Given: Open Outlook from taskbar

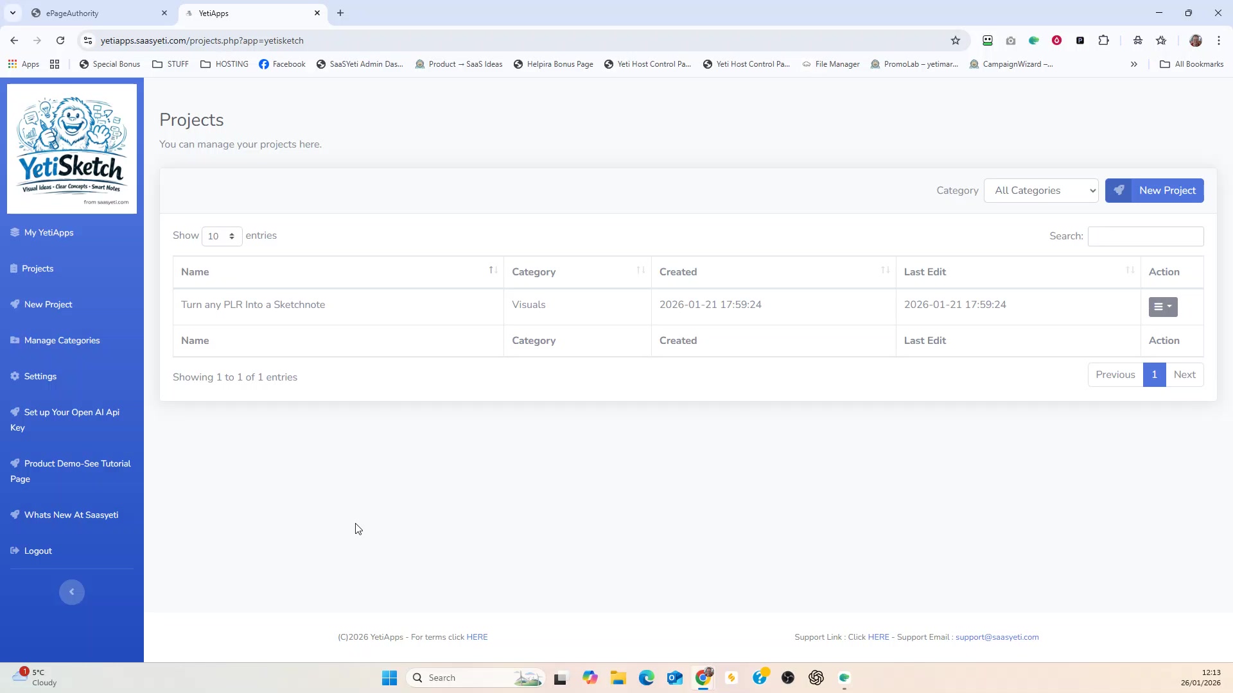Looking at the screenshot, I should click(x=674, y=678).
